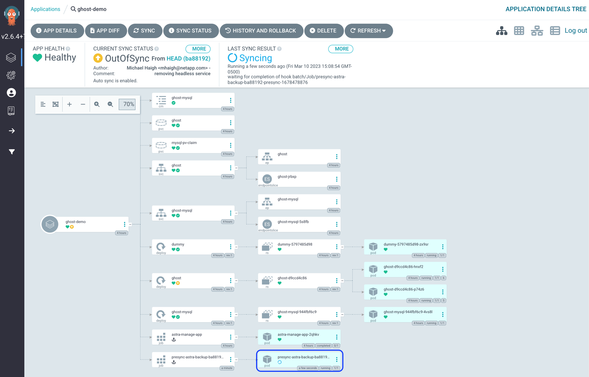This screenshot has width=589, height=377.
Task: Open HISTORY AND ROLLBACK
Action: click(x=261, y=31)
